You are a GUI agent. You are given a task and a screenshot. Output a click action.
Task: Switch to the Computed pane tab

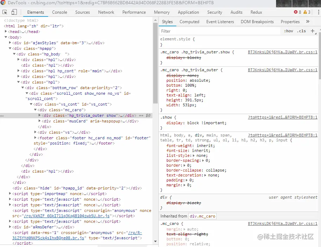tap(189, 22)
